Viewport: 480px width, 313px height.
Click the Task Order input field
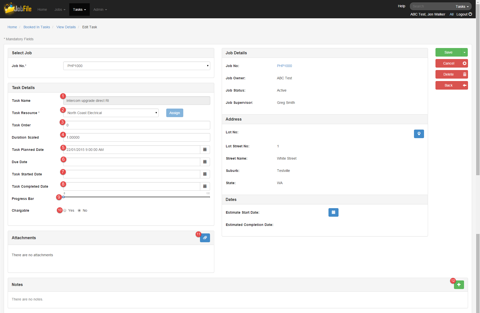point(136,125)
